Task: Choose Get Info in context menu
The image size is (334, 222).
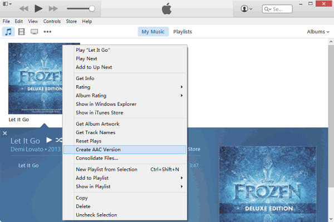Action: [x=125, y=78]
